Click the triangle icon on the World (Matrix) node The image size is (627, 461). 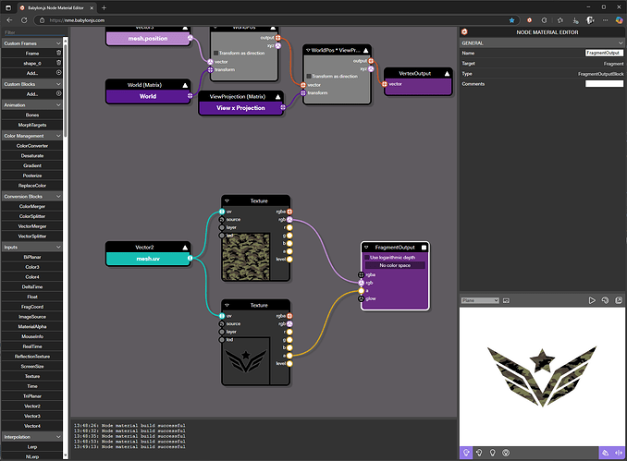click(x=185, y=85)
